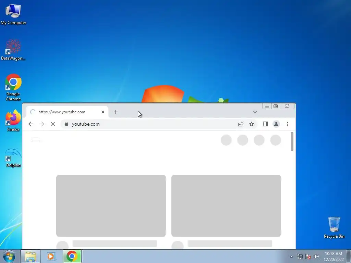
Task: Click the vertical scrollbar thumb in Chrome
Action: [292, 141]
